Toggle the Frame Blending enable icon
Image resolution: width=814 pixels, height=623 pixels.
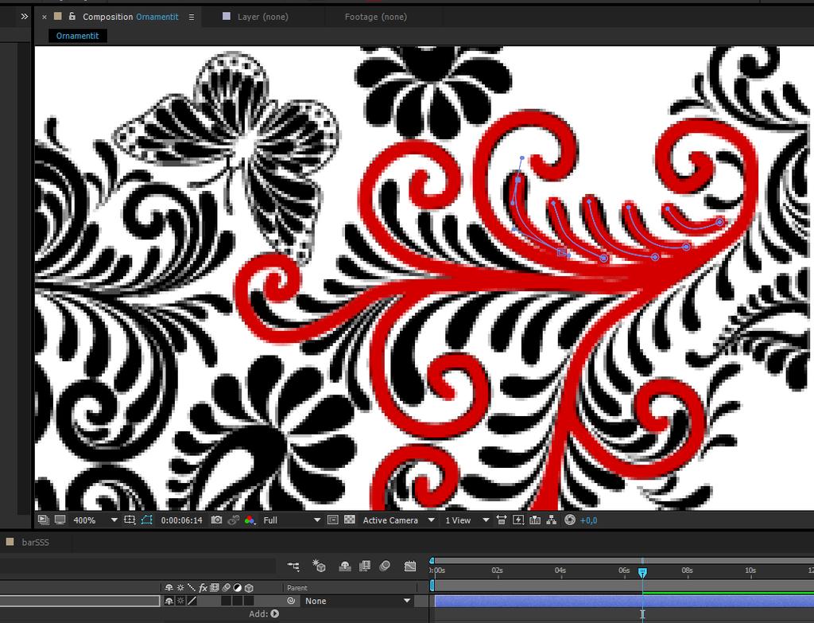coord(365,566)
